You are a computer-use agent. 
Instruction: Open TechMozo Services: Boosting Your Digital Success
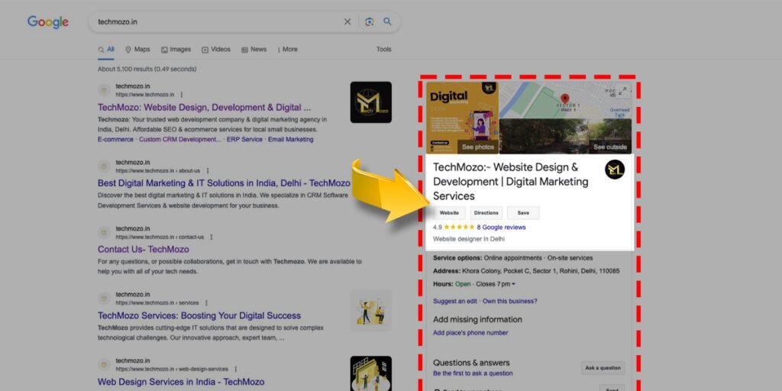[199, 315]
